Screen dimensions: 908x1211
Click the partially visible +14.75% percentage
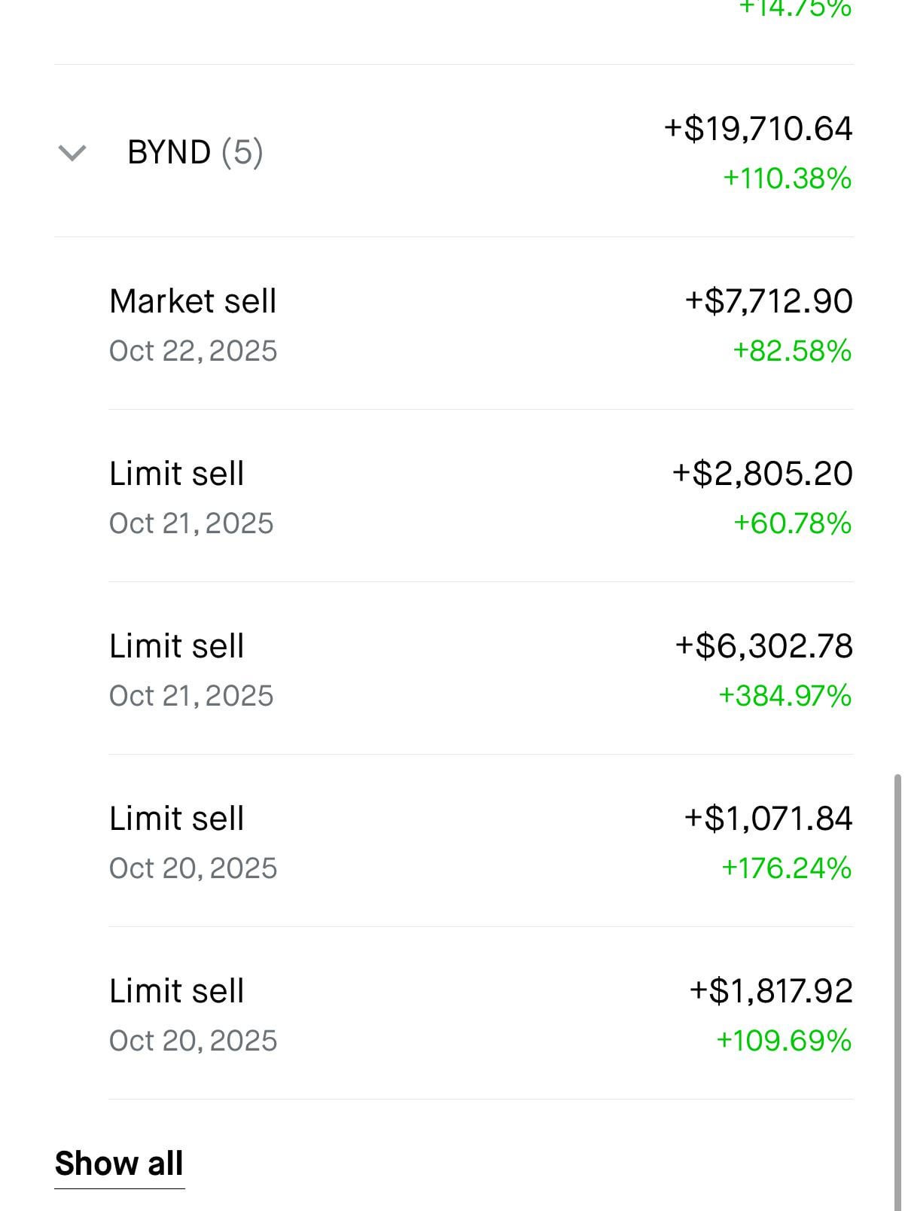pyautogui.click(x=794, y=9)
